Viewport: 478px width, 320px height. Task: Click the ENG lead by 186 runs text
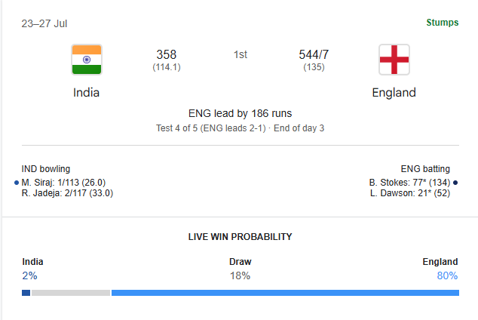tap(241, 113)
